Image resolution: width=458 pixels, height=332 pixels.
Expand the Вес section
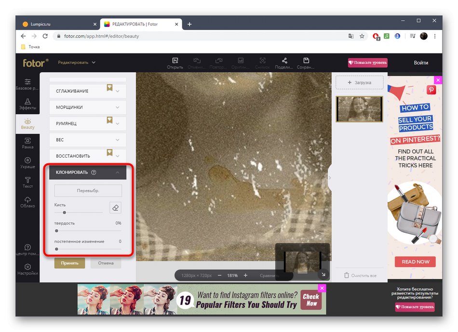coord(88,140)
